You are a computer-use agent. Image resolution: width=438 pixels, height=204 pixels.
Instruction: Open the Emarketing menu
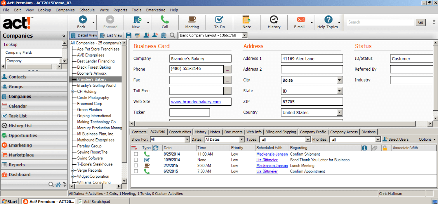pos(156,10)
